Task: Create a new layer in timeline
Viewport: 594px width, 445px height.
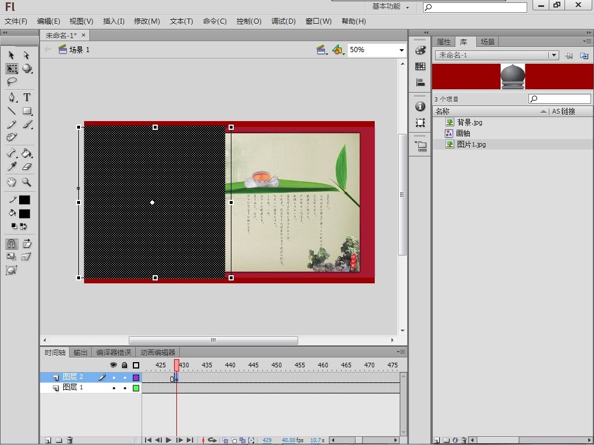Action: (48, 440)
